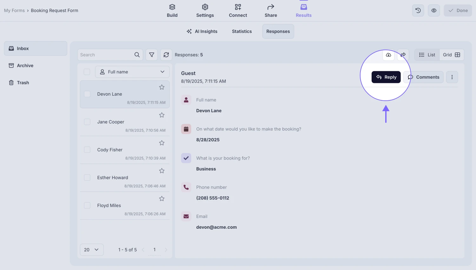
Task: Share the selected response
Action: point(403,55)
